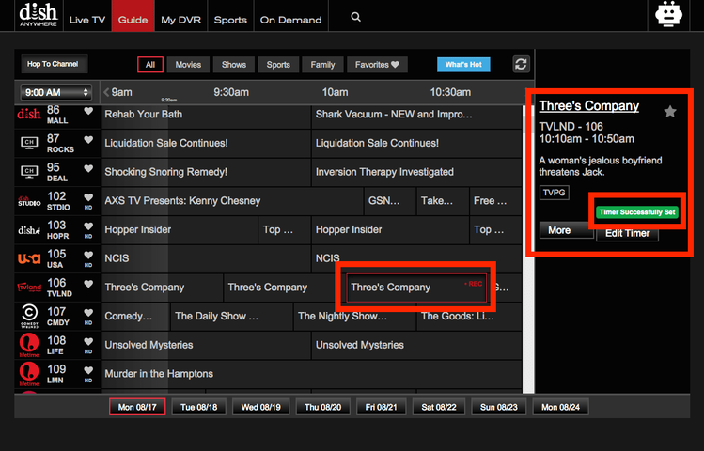Filter the guide by Sports category
Screen dimensions: 704x451
pos(278,65)
